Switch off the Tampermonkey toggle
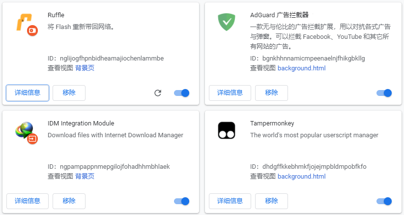This screenshot has width=404, height=215. pyautogui.click(x=384, y=201)
